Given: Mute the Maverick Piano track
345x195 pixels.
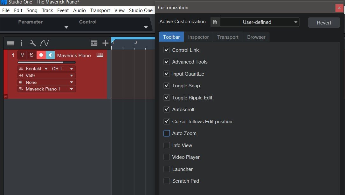Looking at the screenshot, I should tap(22, 55).
